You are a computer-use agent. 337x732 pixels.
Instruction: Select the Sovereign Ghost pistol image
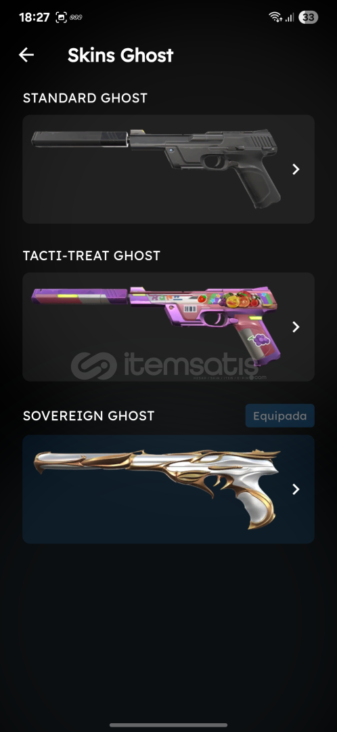(156, 489)
